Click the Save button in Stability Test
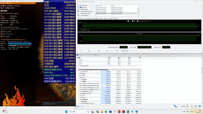 [107, 51]
